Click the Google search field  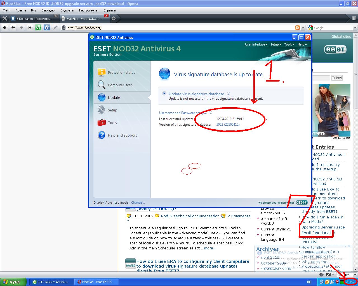(x=333, y=28)
